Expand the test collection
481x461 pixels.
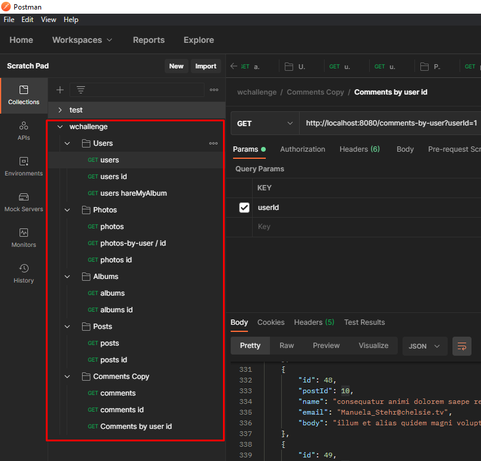coord(59,111)
